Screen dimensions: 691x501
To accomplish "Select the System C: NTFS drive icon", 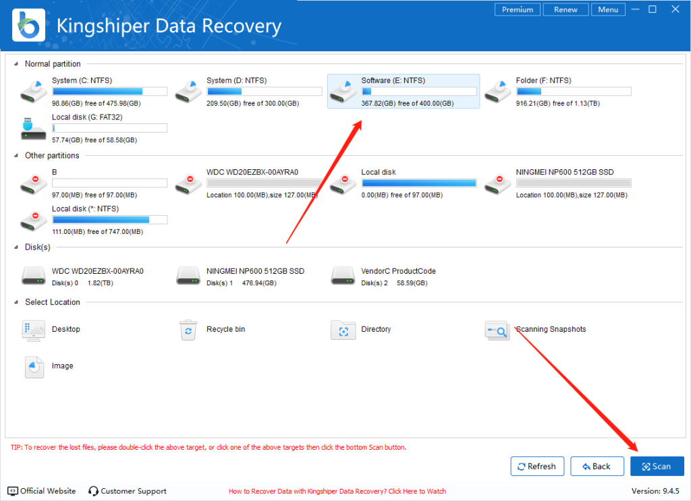I will pyautogui.click(x=34, y=92).
